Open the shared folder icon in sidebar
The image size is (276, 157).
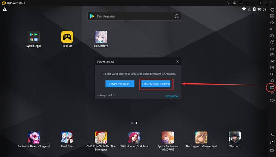pyautogui.click(x=272, y=87)
